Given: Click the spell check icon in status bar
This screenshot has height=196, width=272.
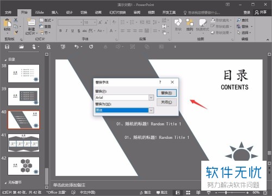Looking at the screenshot, I should coord(73,192).
